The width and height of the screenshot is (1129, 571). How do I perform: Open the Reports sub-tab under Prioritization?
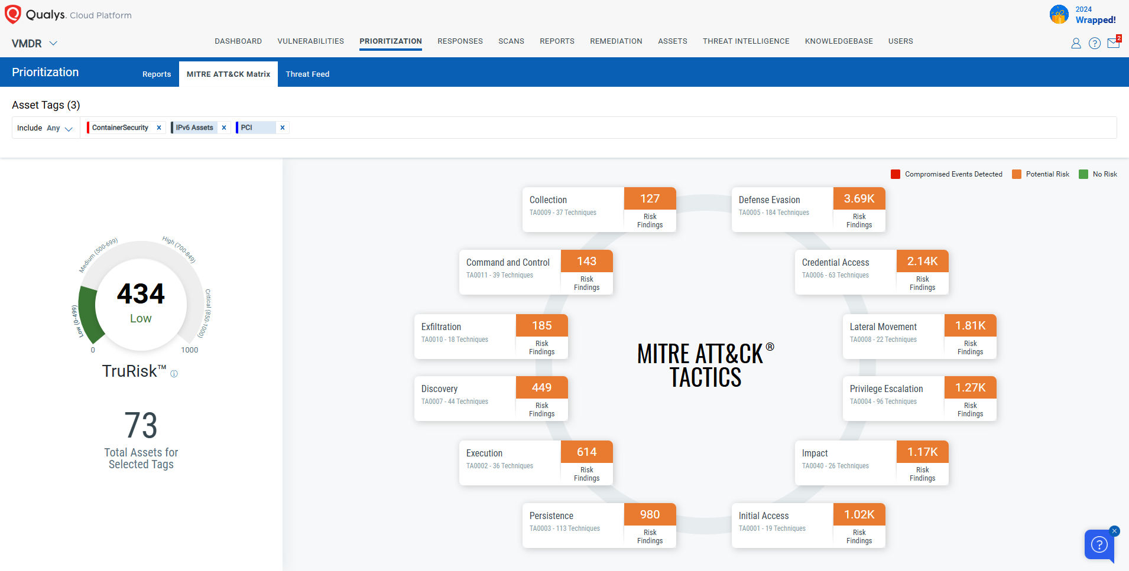[x=157, y=74]
